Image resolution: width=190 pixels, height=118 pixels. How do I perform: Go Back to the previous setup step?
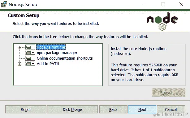(113, 109)
